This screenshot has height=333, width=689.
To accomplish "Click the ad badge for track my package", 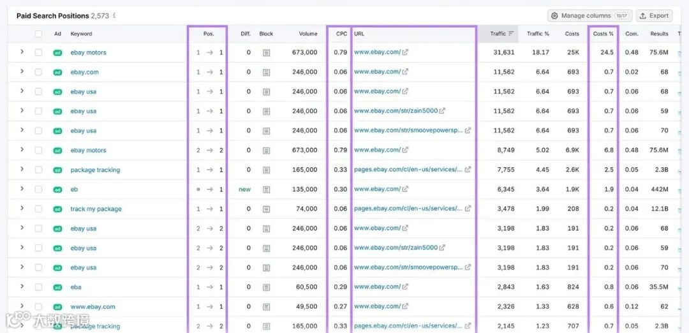I will point(57,209).
